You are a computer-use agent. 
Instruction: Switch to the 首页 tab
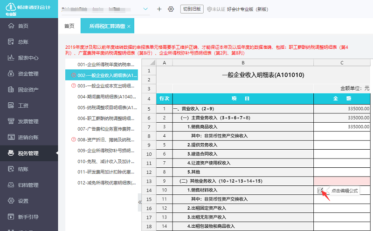click(x=69, y=26)
